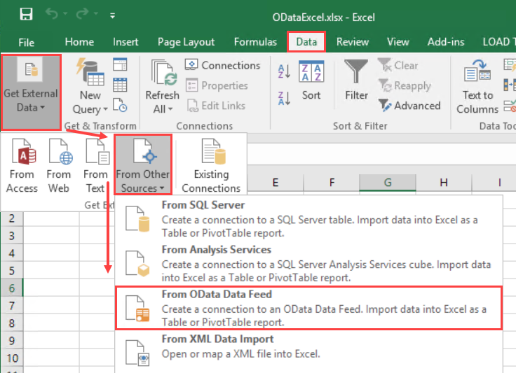The height and width of the screenshot is (373, 516).
Task: Click the Redo arrow icon
Action: (x=82, y=14)
